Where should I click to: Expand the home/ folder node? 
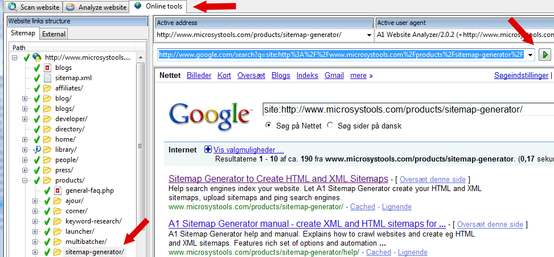tap(24, 139)
